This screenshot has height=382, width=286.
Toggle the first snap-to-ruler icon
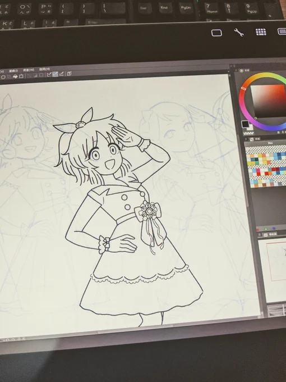[49, 74]
